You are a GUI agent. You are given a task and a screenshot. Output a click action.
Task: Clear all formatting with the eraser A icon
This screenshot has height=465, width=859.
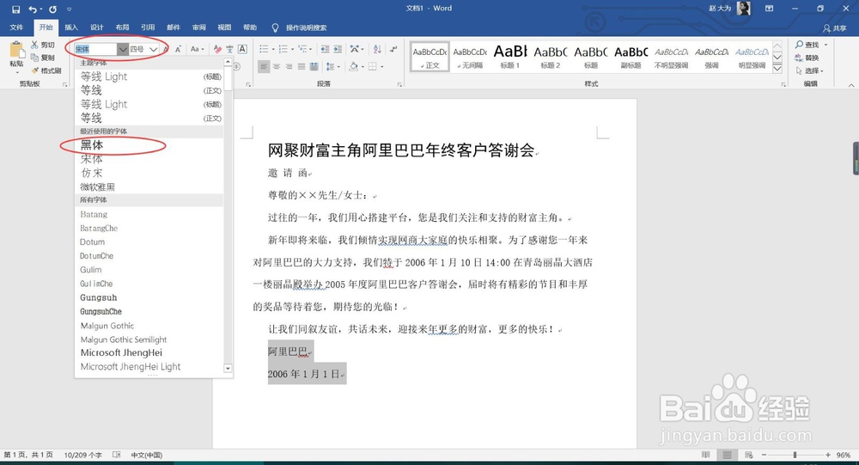coord(217,49)
